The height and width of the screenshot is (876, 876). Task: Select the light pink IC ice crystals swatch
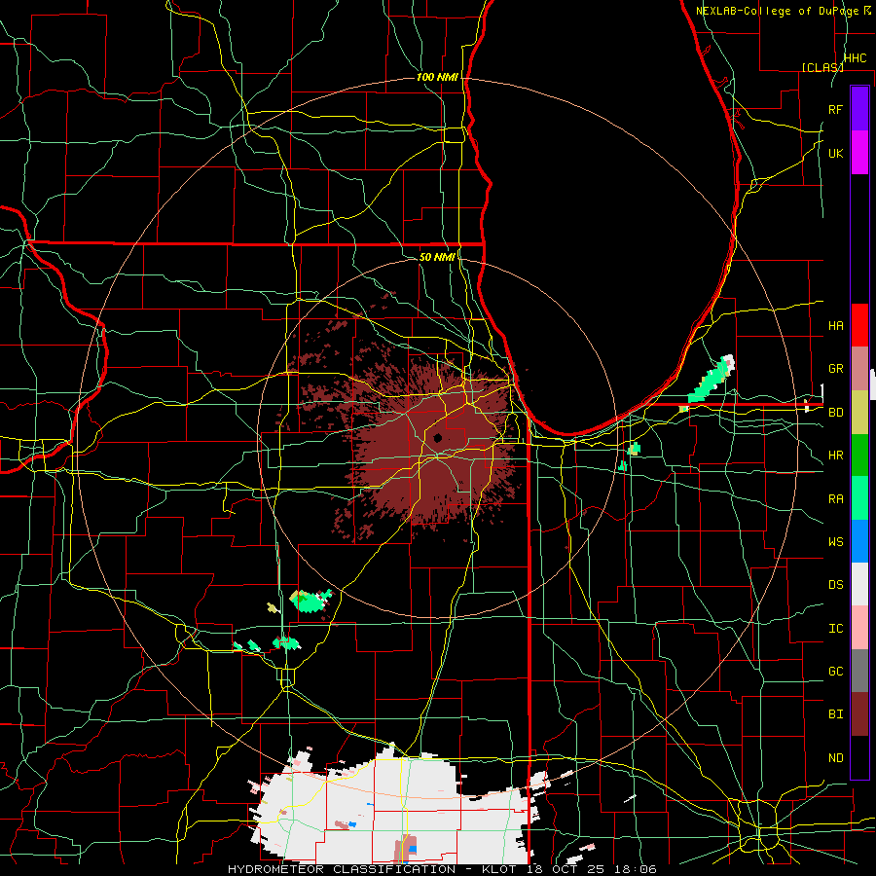pyautogui.click(x=859, y=628)
